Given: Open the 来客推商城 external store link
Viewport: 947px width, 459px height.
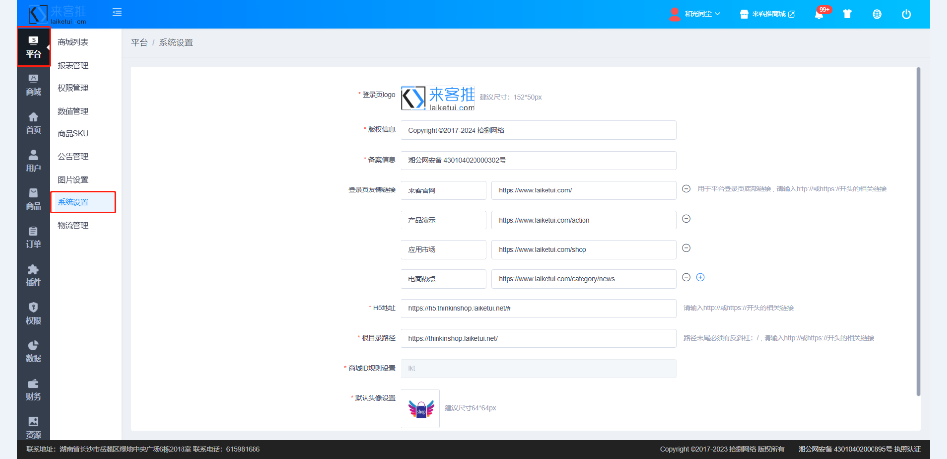Looking at the screenshot, I should (768, 14).
